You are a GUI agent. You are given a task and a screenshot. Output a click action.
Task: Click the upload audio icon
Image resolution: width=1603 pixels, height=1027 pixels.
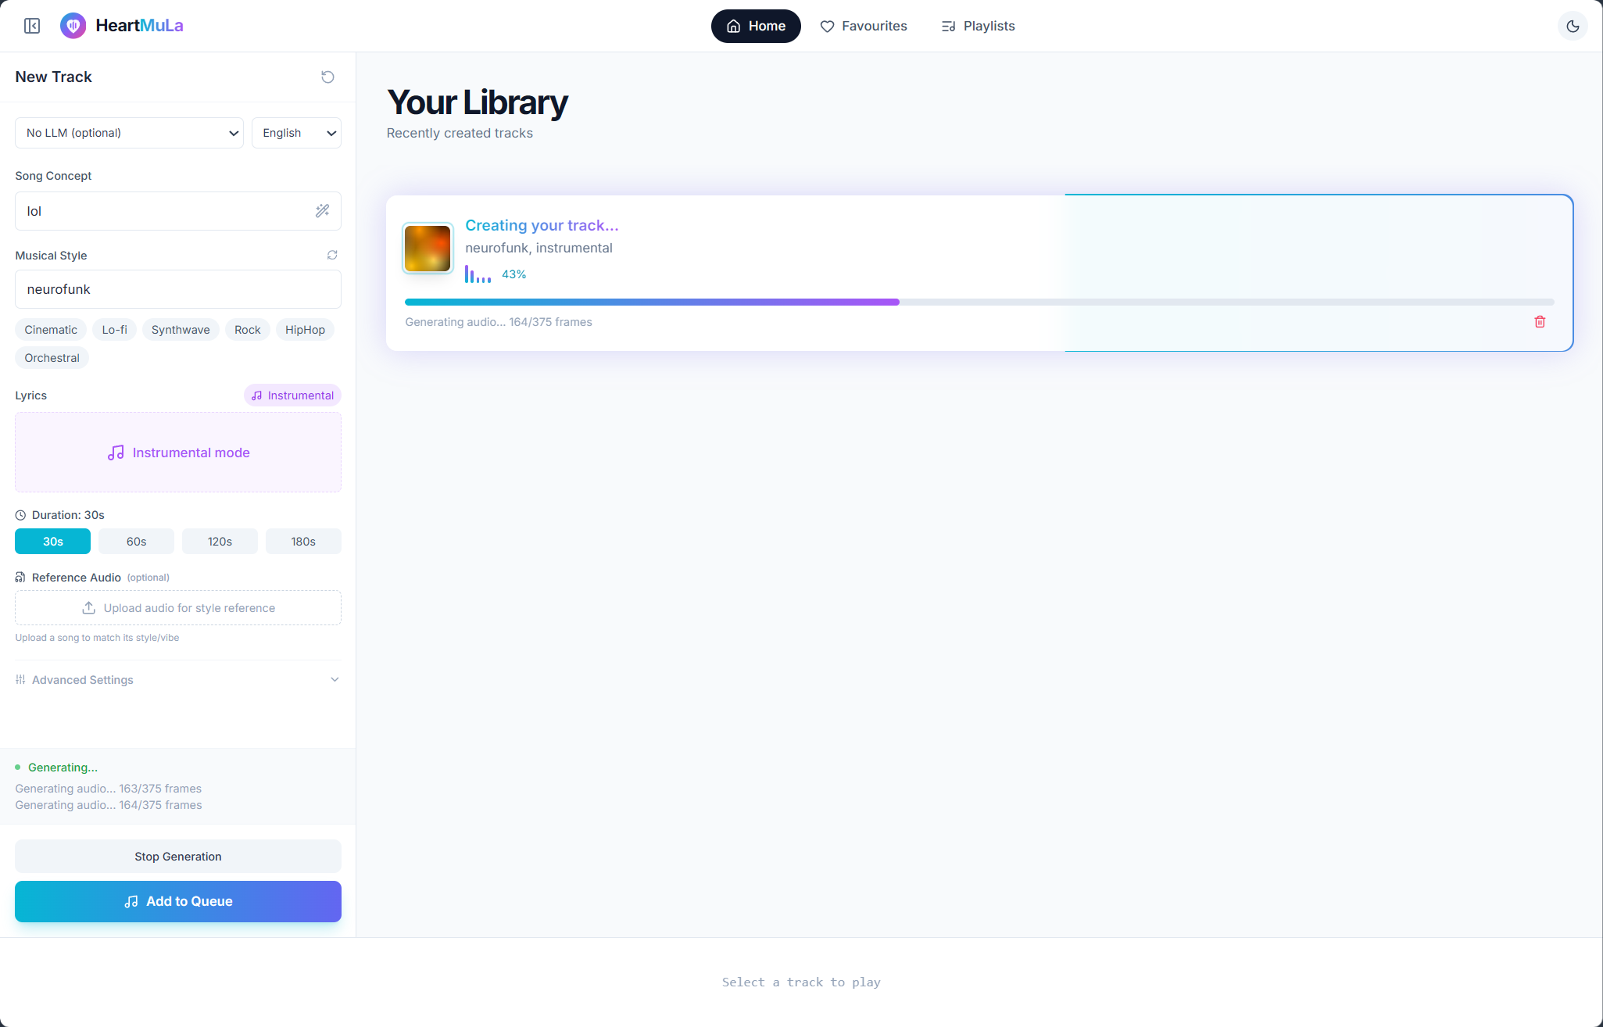89,608
